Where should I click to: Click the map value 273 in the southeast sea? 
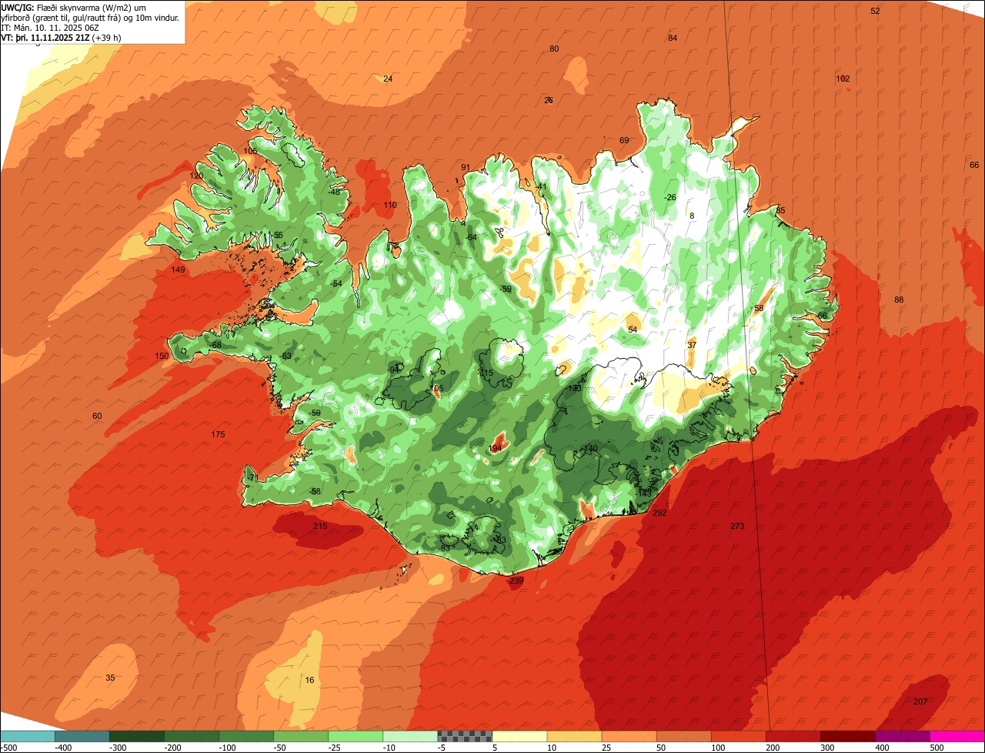737,526
